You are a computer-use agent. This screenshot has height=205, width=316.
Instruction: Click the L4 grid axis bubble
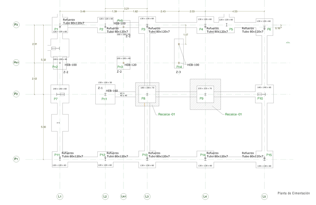pyautogui.click(x=205, y=196)
